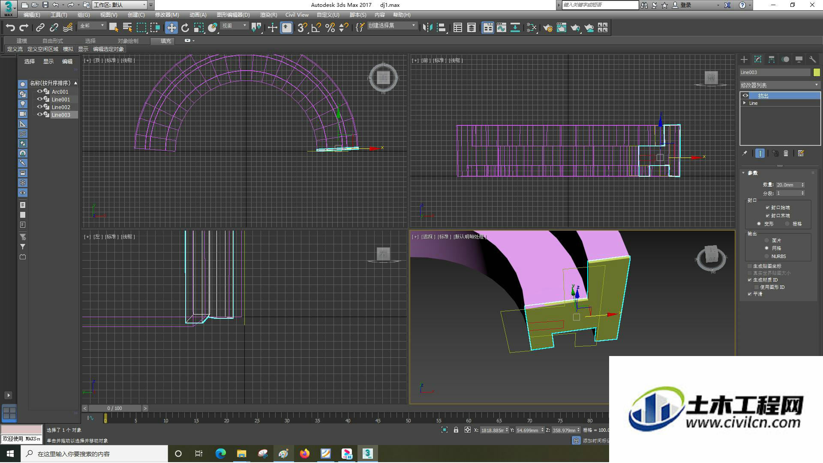Open the Civil View menu

pos(297,15)
